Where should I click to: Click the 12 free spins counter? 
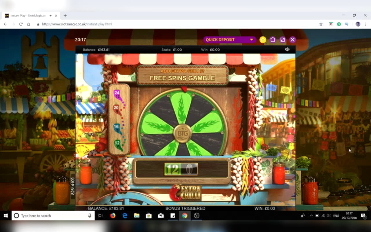tap(173, 169)
